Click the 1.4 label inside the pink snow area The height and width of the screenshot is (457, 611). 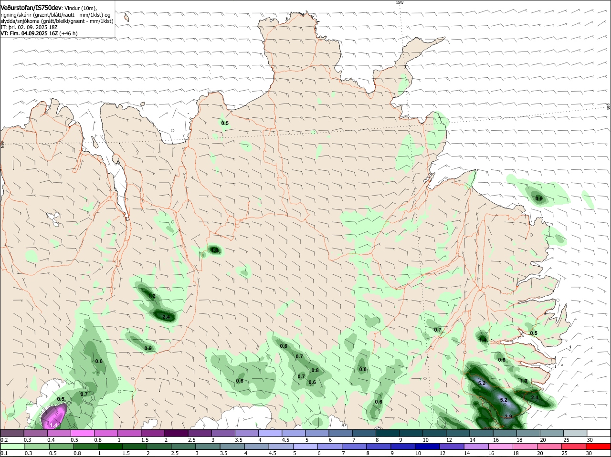click(53, 425)
